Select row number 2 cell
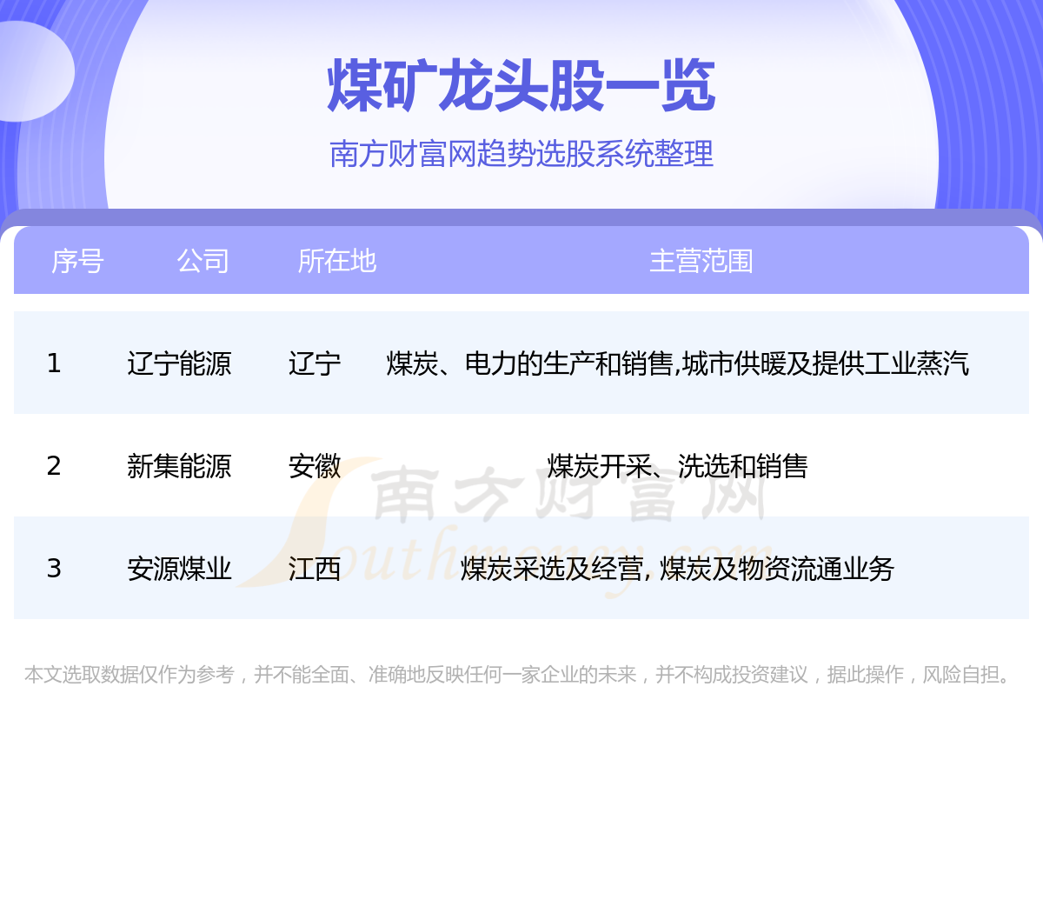The height and width of the screenshot is (913, 1043). pos(54,466)
